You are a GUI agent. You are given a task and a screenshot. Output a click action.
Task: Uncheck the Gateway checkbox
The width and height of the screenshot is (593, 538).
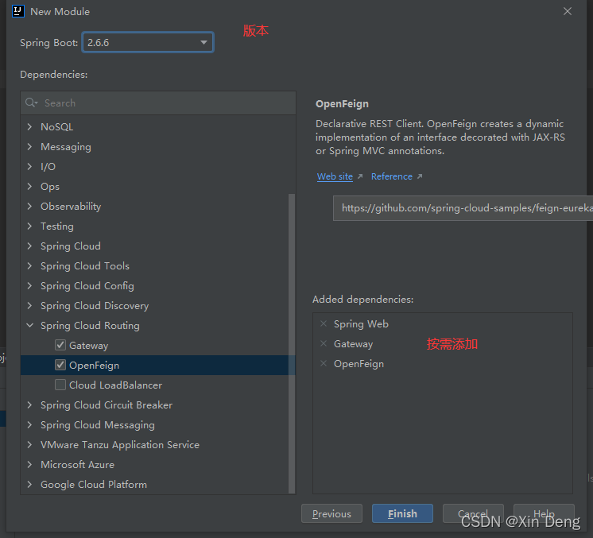tap(60, 345)
